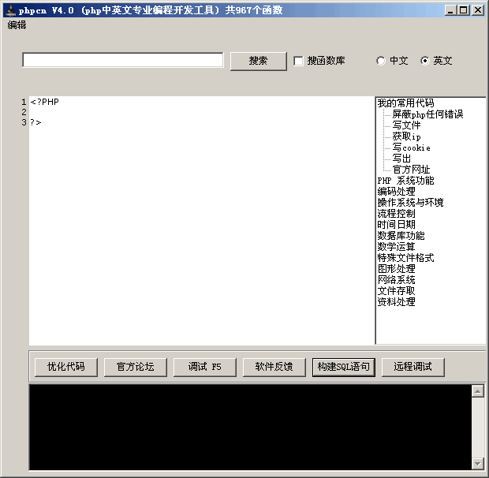This screenshot has width=489, height=478.
Task: Close the phpcn window
Action: point(478,10)
